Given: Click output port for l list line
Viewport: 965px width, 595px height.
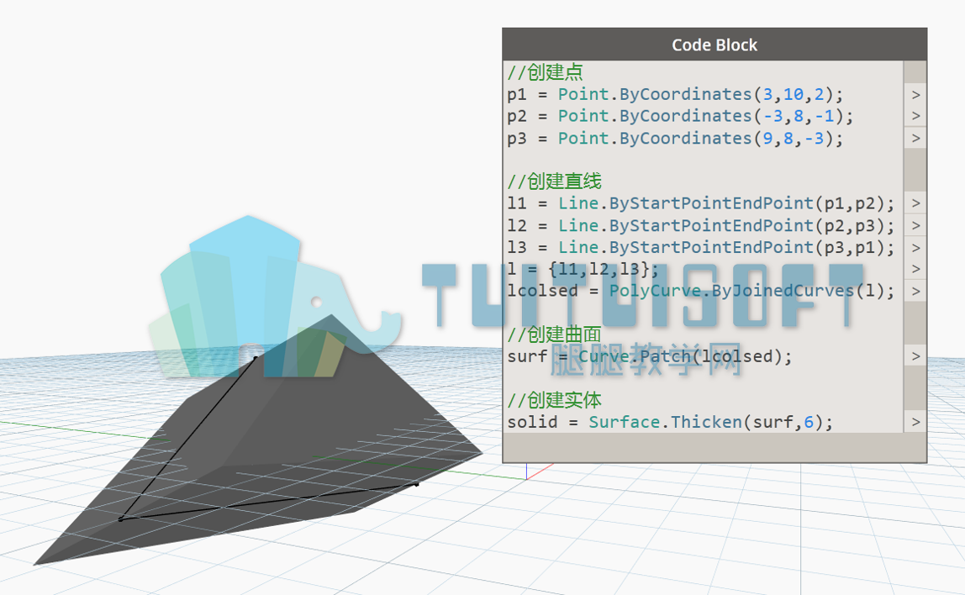Looking at the screenshot, I should (x=915, y=269).
